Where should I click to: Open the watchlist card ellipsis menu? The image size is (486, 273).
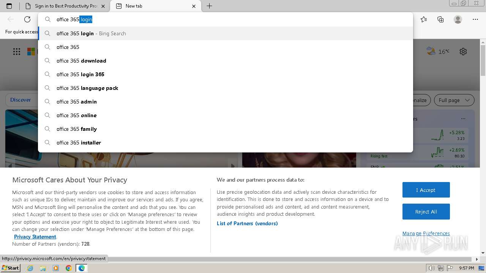click(x=463, y=119)
